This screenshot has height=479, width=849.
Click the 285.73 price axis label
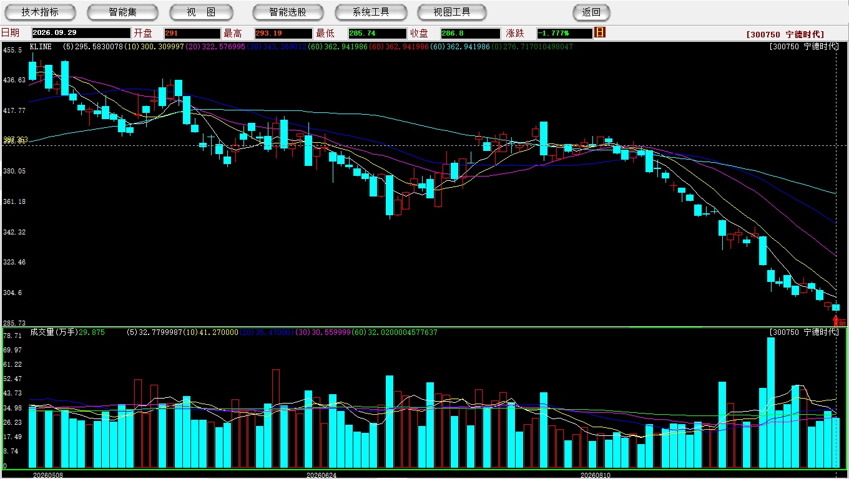(x=14, y=323)
